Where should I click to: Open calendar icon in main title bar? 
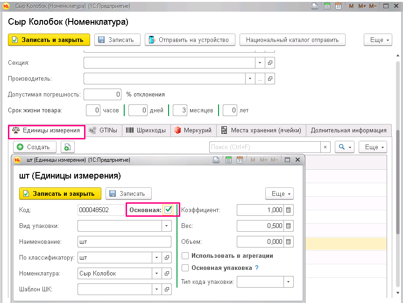338,6
